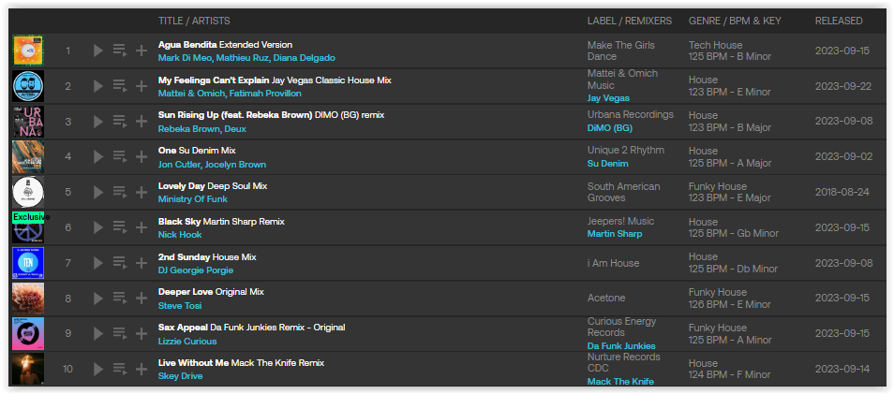Open the Da Funk Junkies remixer link
Viewport: 894px width, 394px height.
coord(621,345)
